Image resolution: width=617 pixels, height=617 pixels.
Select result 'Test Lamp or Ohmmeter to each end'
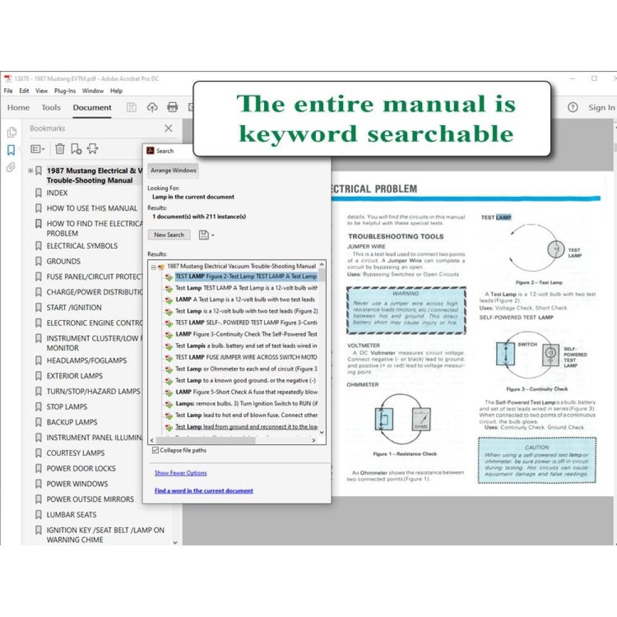[x=246, y=369]
